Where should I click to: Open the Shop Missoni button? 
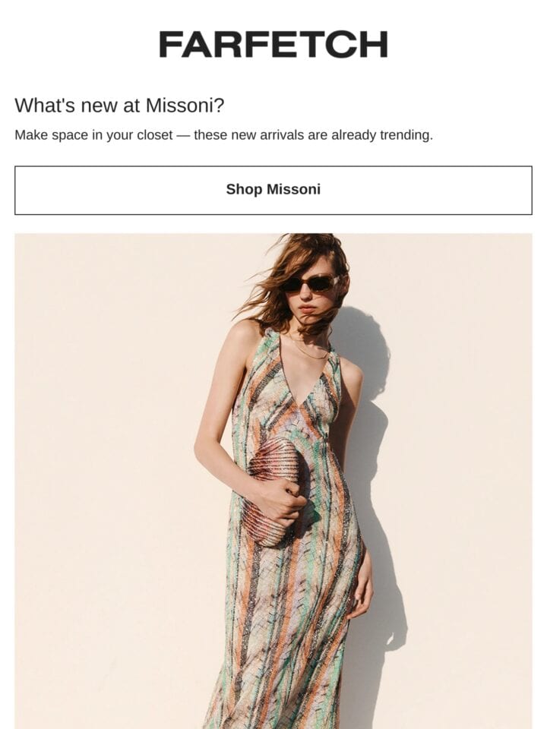[273, 190]
